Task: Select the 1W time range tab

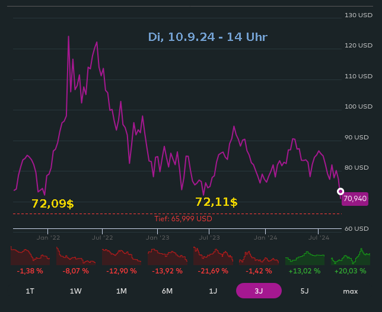Action: click(76, 291)
